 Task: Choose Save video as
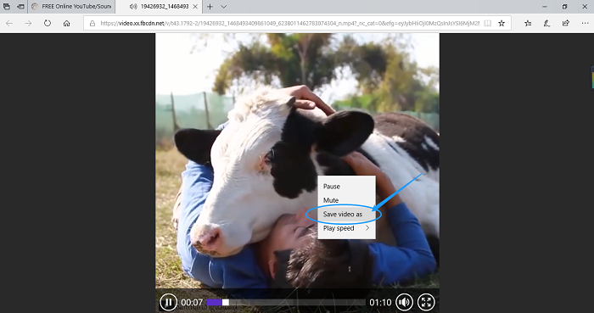[346, 215]
